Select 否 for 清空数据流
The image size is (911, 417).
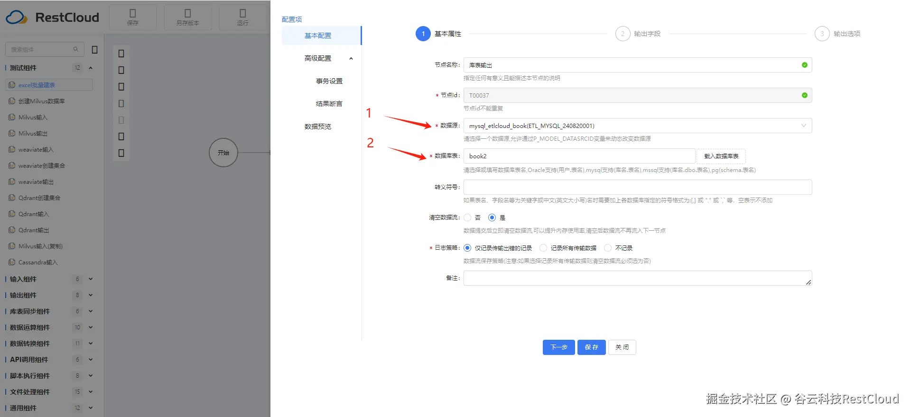[467, 218]
